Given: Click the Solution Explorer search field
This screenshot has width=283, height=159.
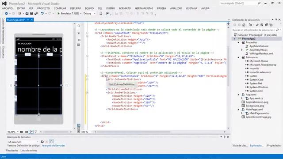Looking at the screenshot, I should pyautogui.click(x=253, y=30).
